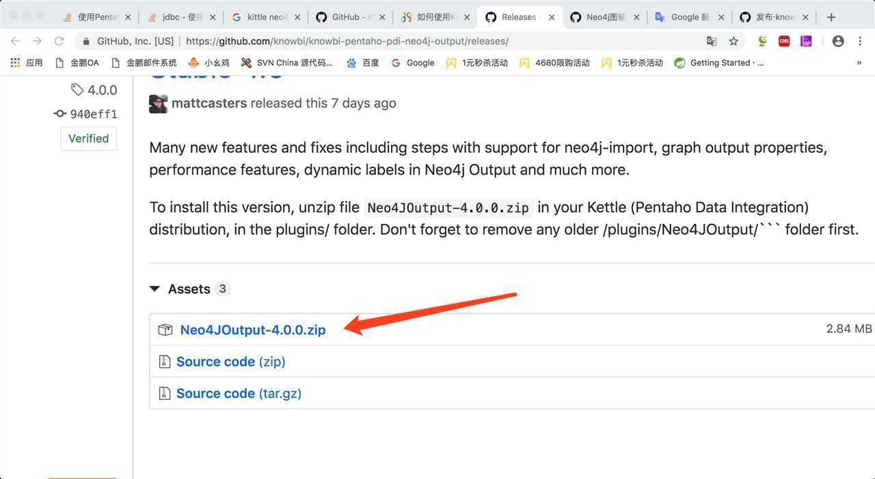Click the green leaf extension icon

(762, 41)
